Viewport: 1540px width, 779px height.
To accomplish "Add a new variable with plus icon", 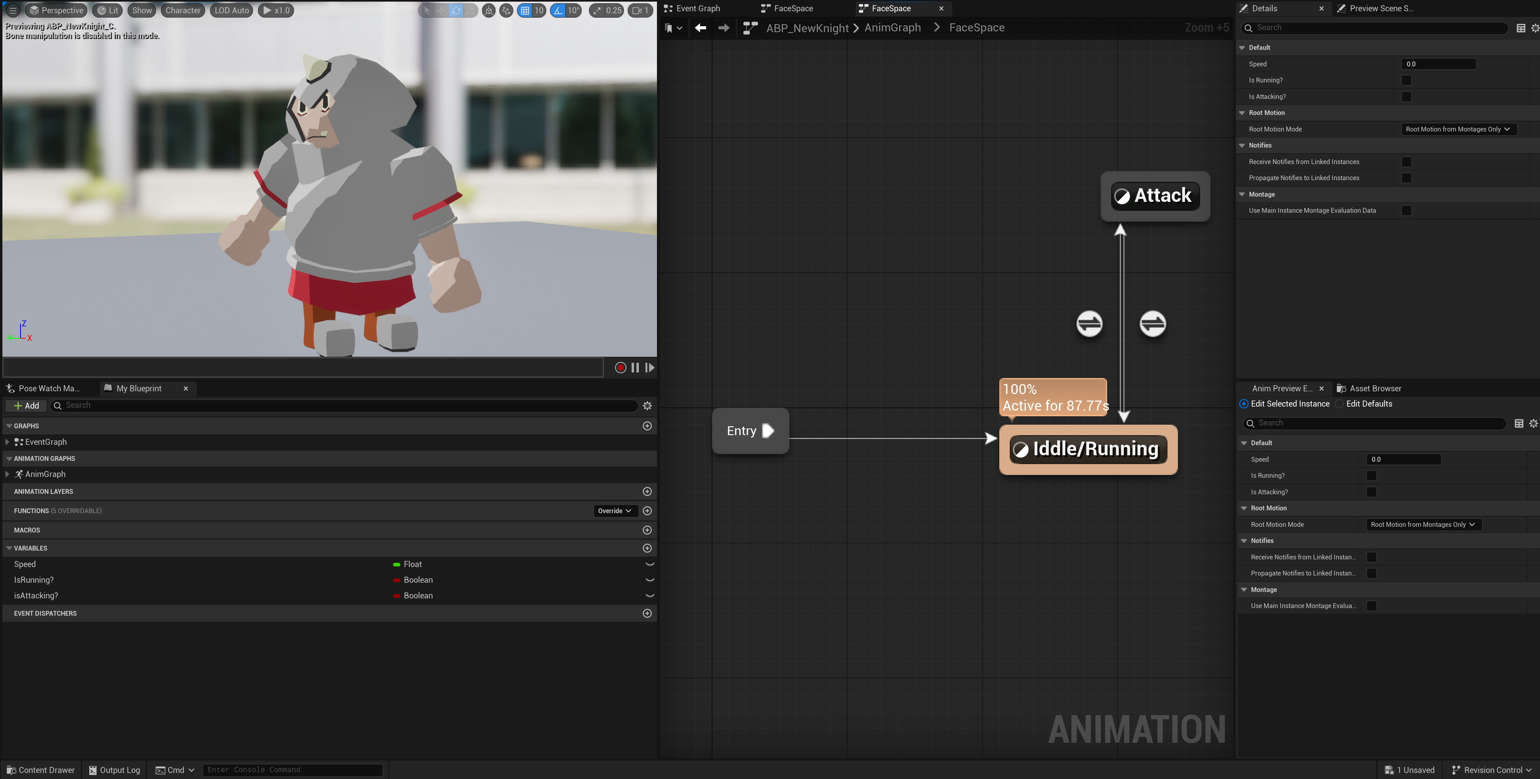I will tap(647, 548).
